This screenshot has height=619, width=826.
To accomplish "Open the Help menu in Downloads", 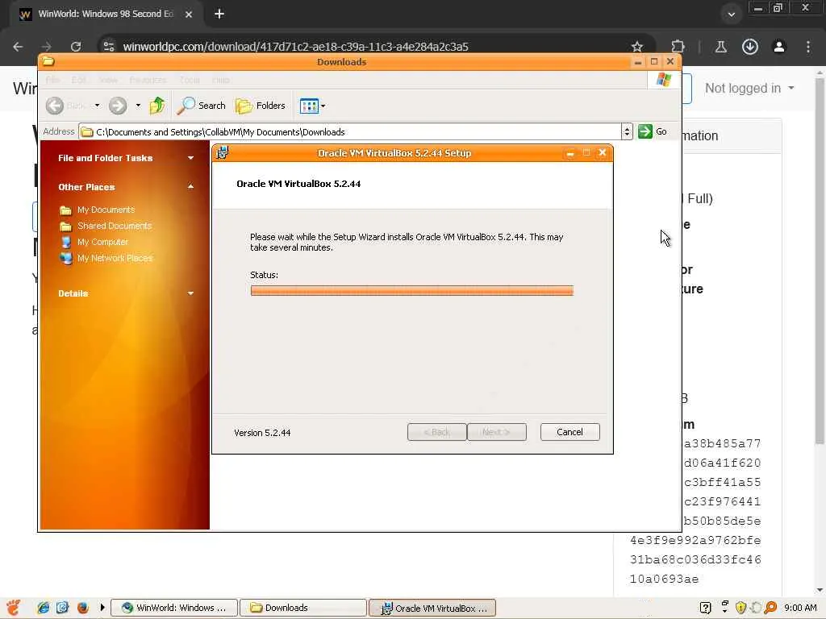I will click(221, 80).
